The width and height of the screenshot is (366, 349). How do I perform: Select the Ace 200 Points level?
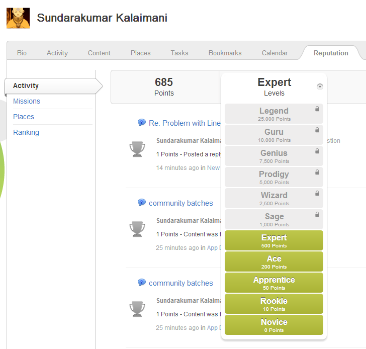[274, 261]
